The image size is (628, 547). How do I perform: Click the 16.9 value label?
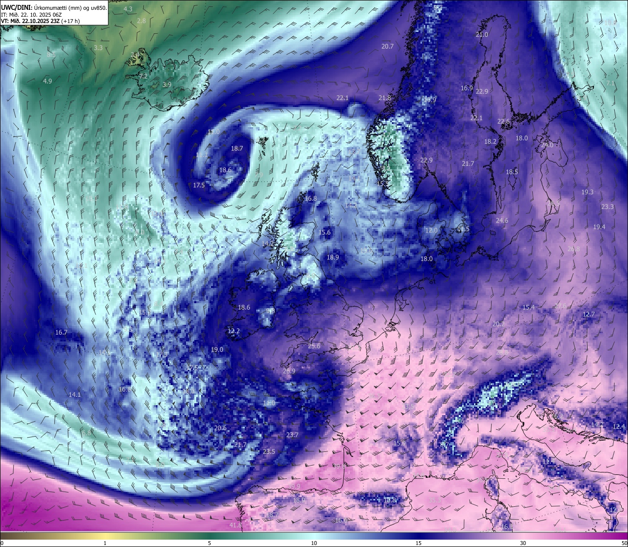coord(467,88)
